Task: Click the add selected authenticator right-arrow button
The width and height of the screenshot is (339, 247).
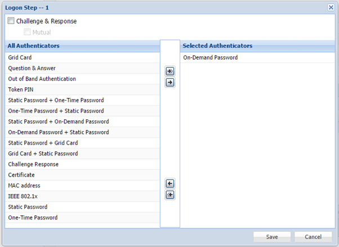Action: [x=170, y=83]
